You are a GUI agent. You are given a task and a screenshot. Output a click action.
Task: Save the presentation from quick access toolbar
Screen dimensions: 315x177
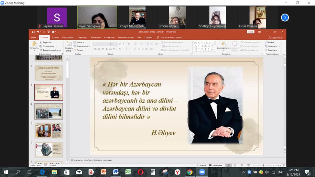(33, 32)
